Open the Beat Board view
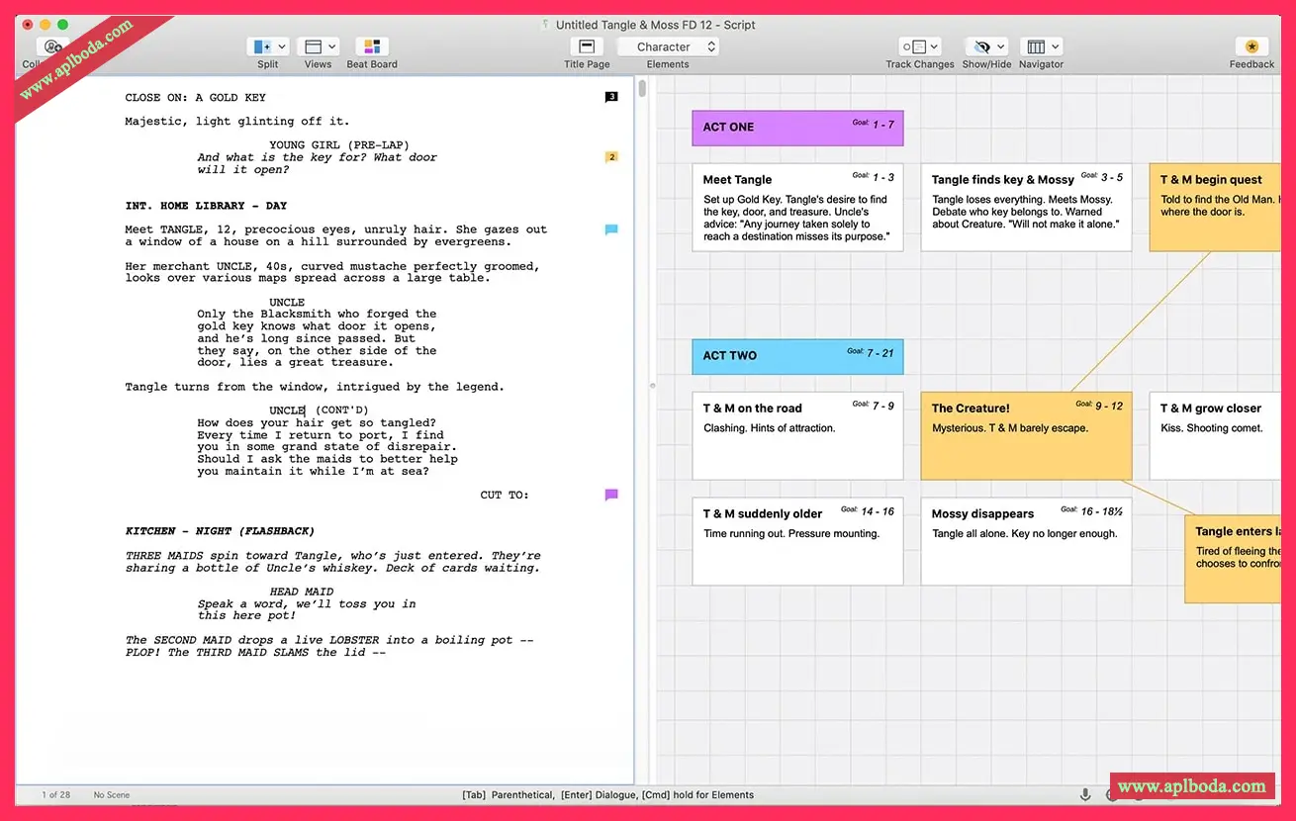The width and height of the screenshot is (1296, 821). click(x=372, y=47)
